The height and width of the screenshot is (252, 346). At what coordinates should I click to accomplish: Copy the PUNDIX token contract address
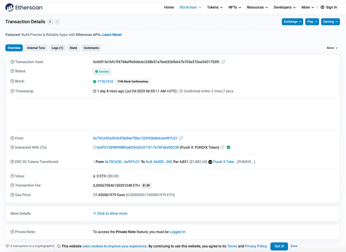(x=222, y=148)
